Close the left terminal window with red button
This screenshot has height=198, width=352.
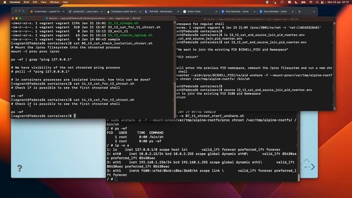pyautogui.click(x=13, y=18)
